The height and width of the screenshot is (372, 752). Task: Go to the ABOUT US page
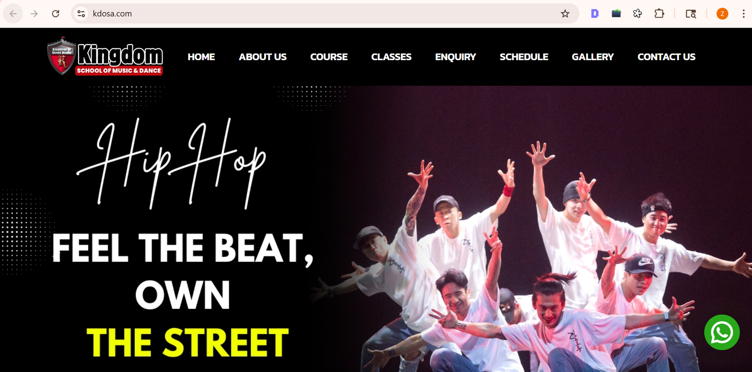click(x=263, y=57)
